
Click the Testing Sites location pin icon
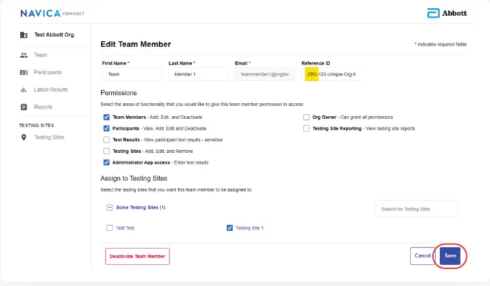coord(24,137)
